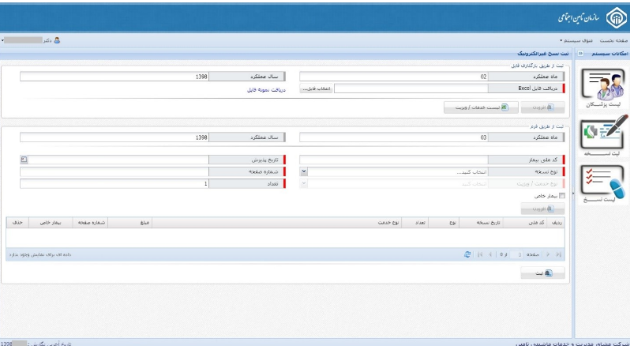This screenshot has width=634, height=346.
Task: Refresh the prescriptions grid
Action: 467,254
